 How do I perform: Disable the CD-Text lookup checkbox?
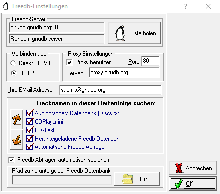point(30,130)
